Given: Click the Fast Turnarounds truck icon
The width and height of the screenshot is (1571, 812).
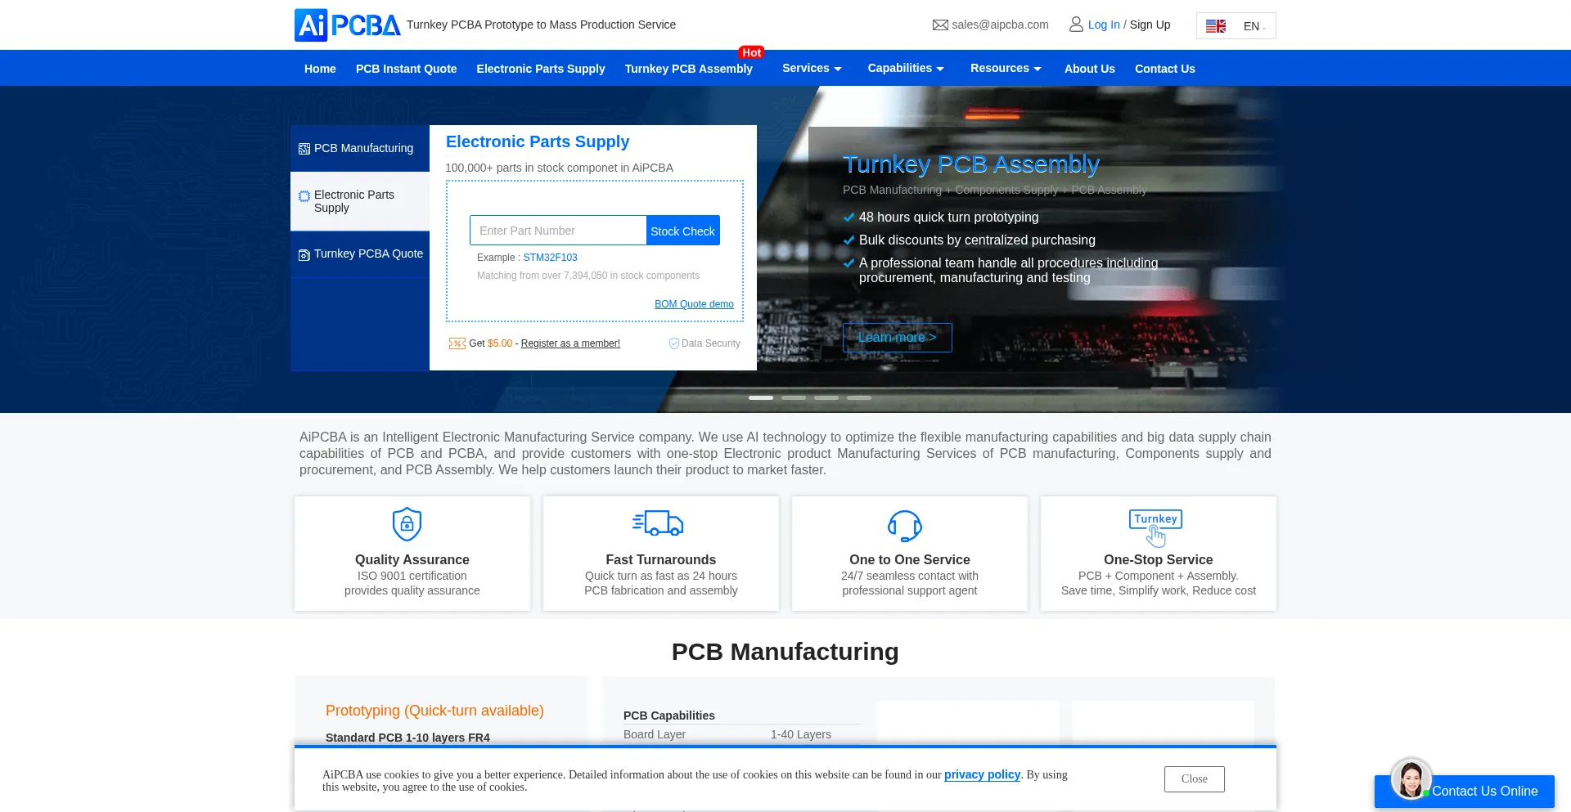Looking at the screenshot, I should 658,523.
